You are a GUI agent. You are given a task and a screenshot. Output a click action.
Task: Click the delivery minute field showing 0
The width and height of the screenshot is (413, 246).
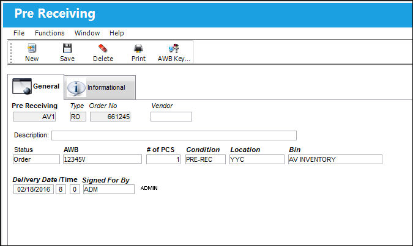coord(75,189)
